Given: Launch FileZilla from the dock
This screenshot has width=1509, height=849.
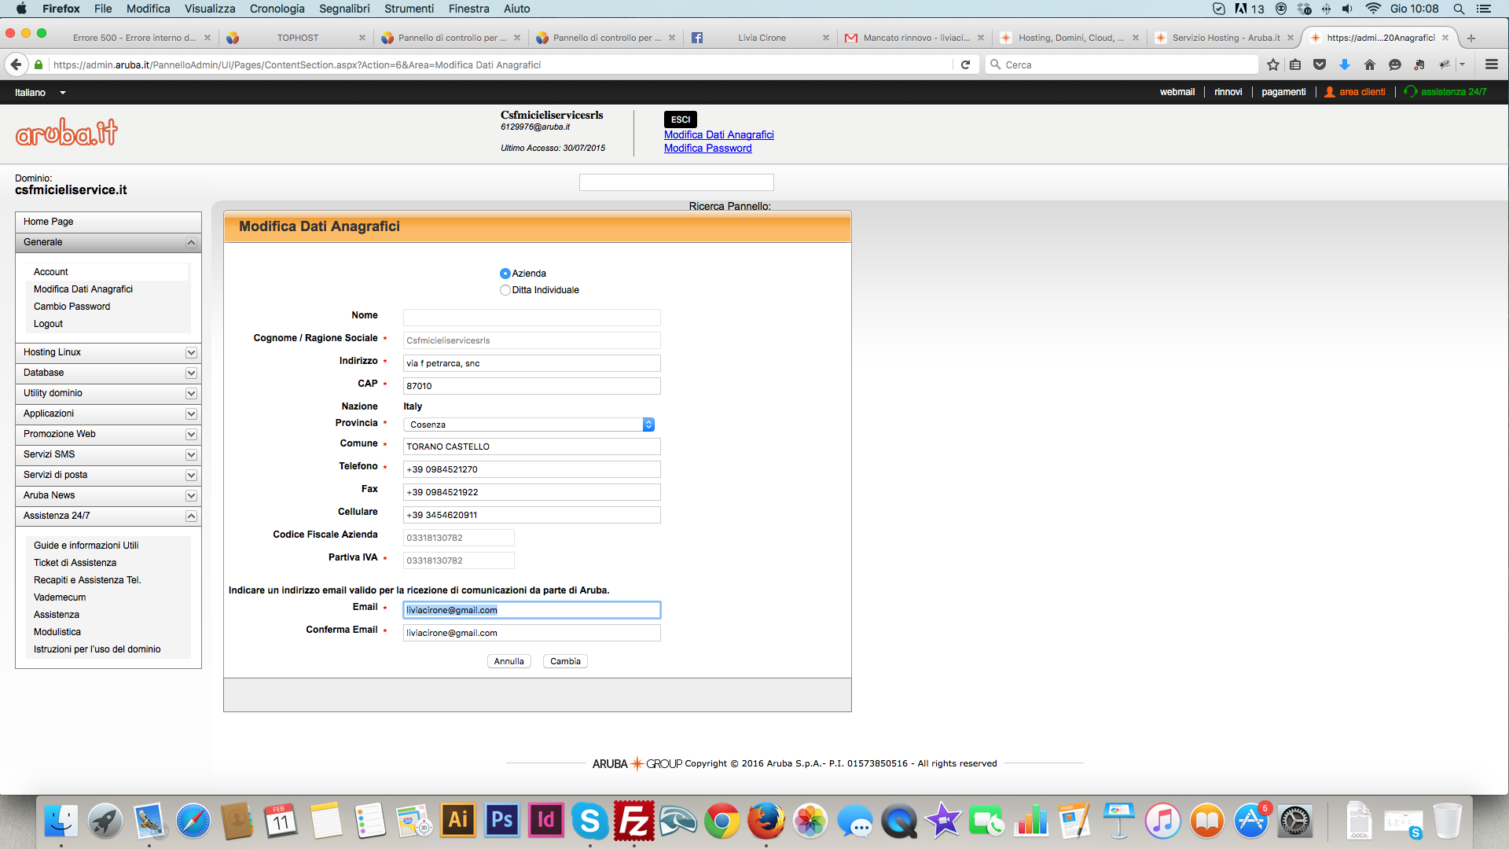Looking at the screenshot, I should 633,821.
